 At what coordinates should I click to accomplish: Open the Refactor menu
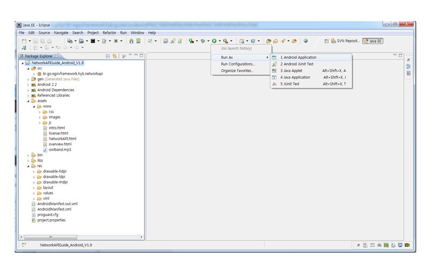pos(109,33)
